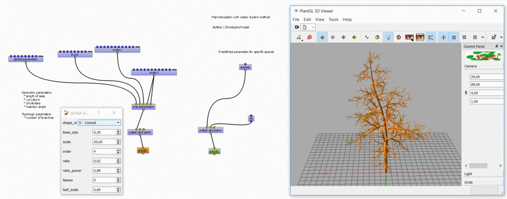Toggle the colored axis display icon
This screenshot has height=199, width=507.
444,37
